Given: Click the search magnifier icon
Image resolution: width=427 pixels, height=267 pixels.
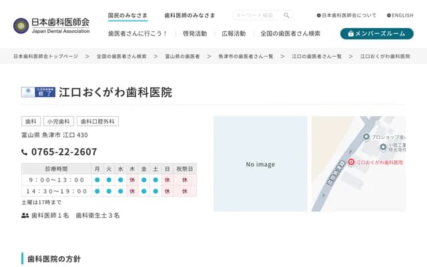Looking at the screenshot, I should click(286, 15).
